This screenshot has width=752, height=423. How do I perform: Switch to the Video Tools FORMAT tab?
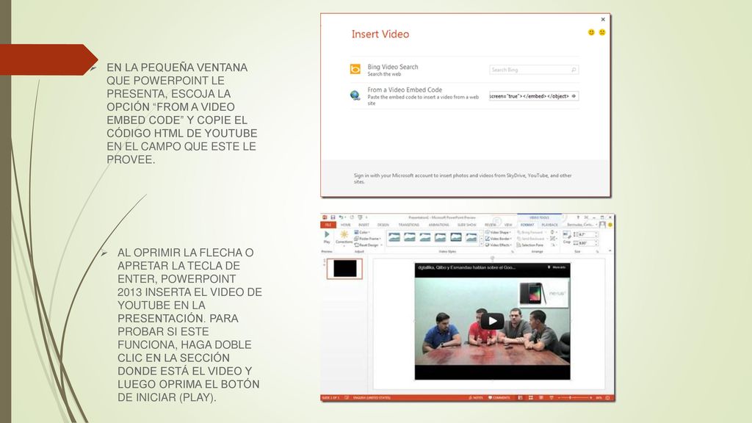click(527, 225)
